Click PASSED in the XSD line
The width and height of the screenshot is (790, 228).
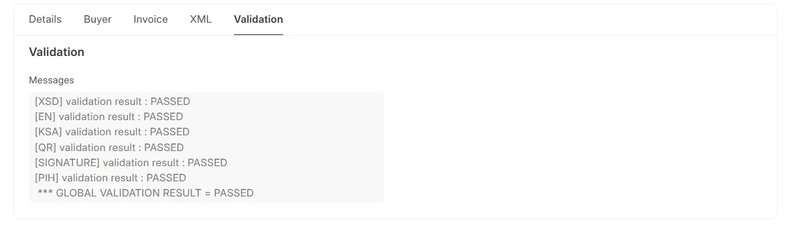coord(170,101)
